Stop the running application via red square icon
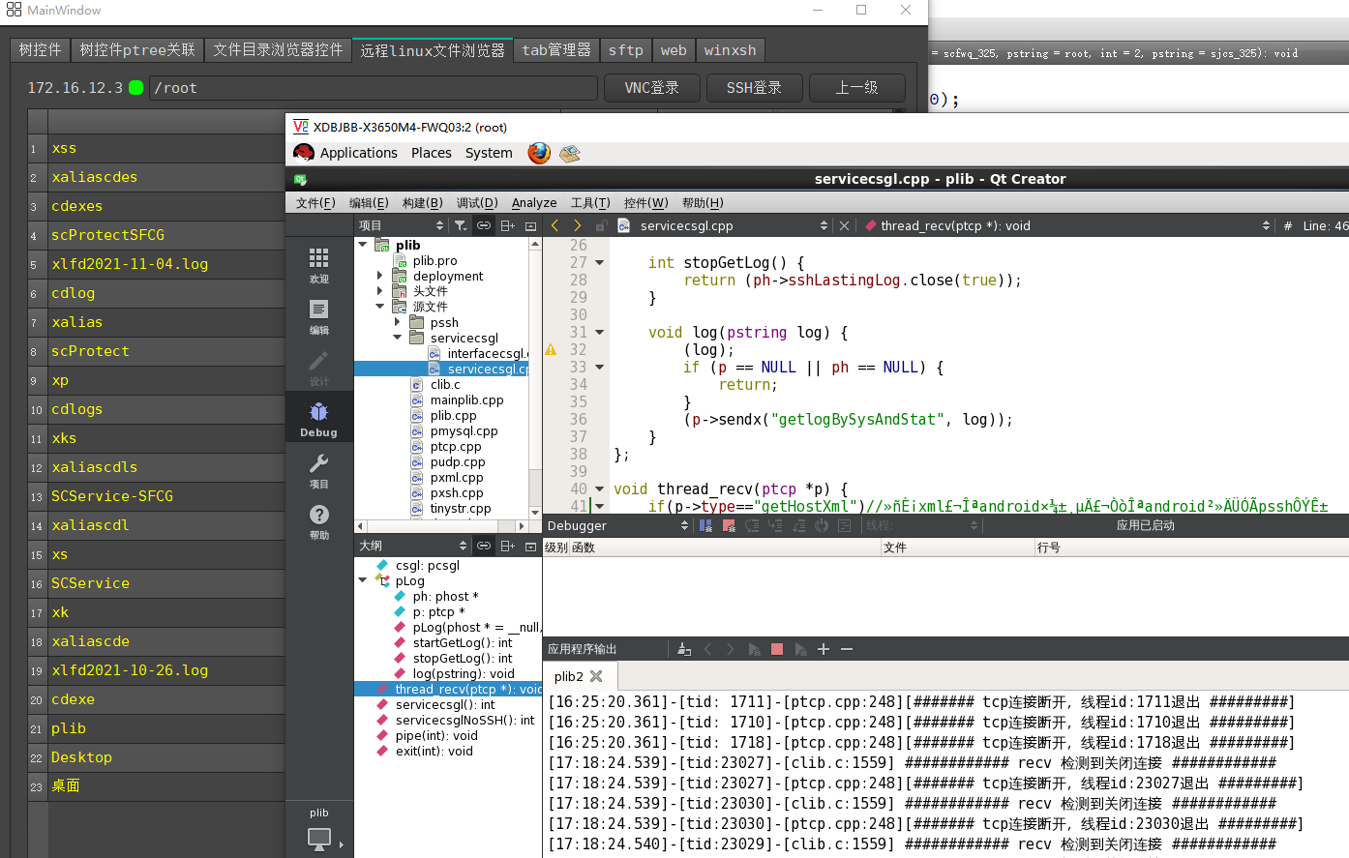Screen dimensions: 1349x858 point(777,649)
